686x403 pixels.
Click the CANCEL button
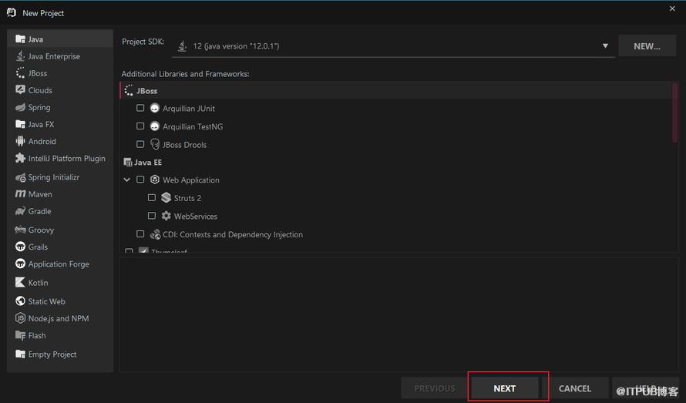(x=574, y=388)
